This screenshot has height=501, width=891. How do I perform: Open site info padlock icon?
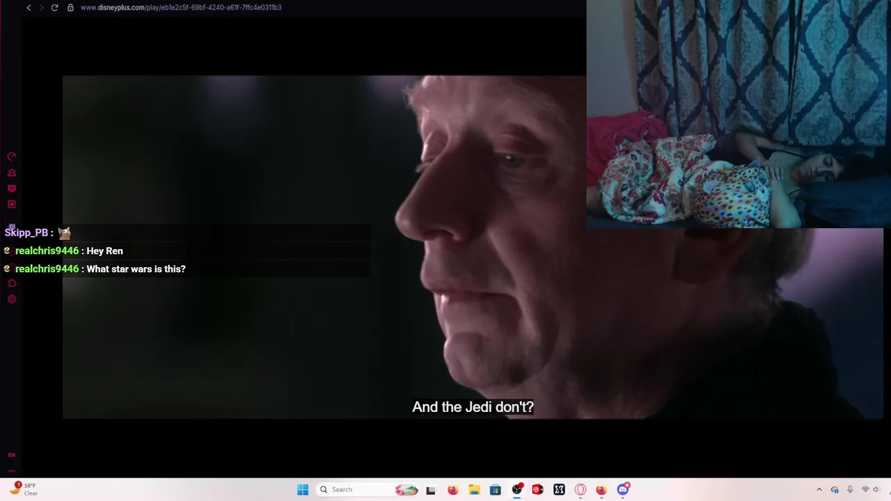pyautogui.click(x=70, y=8)
